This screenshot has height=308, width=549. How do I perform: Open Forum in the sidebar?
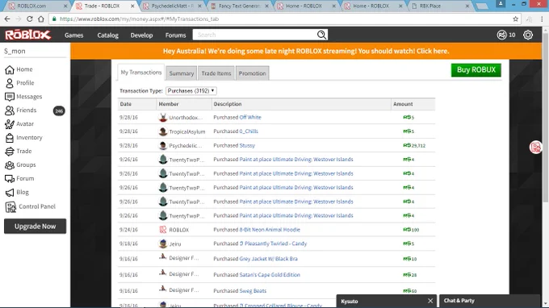tap(19, 178)
